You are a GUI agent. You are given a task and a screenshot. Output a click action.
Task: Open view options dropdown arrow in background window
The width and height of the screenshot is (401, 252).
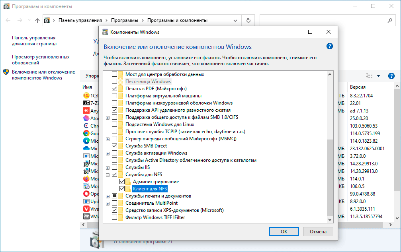pyautogui.click(x=378, y=76)
